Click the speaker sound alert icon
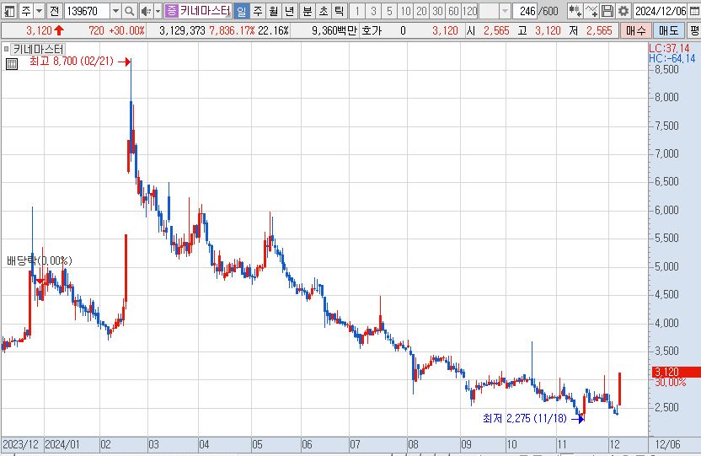 coord(145,11)
